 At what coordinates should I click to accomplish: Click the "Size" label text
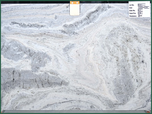[131, 8]
